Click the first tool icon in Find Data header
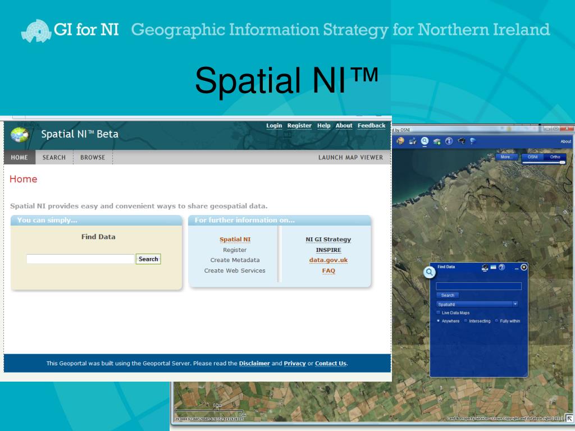 (485, 268)
